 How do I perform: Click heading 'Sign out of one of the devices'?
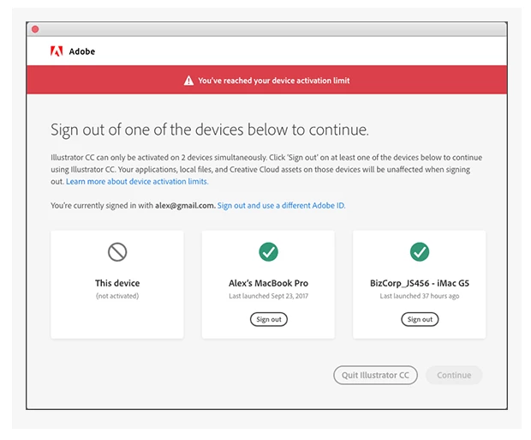pyautogui.click(x=210, y=130)
